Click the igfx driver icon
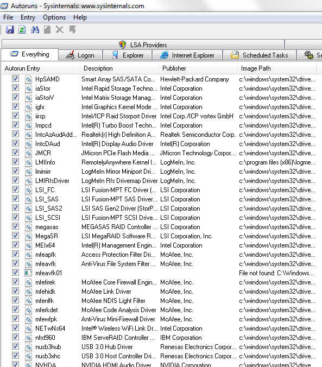 tap(28, 107)
